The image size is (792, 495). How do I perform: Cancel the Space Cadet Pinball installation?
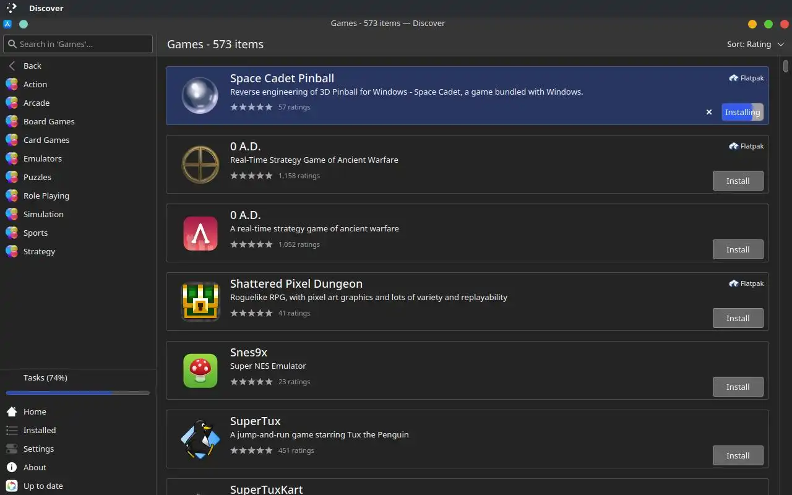709,112
